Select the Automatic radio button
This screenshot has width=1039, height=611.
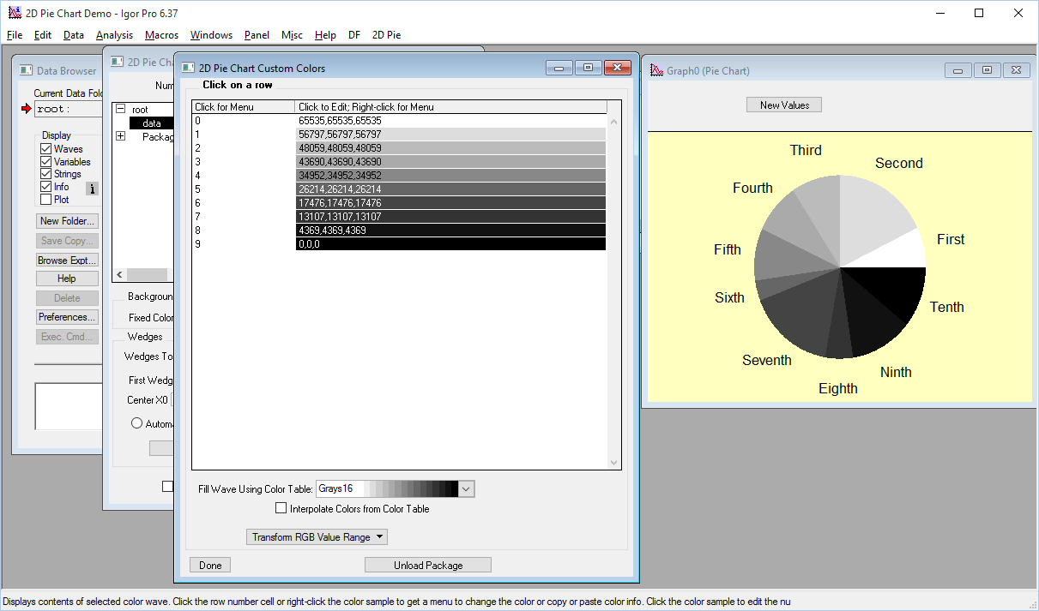coord(136,423)
